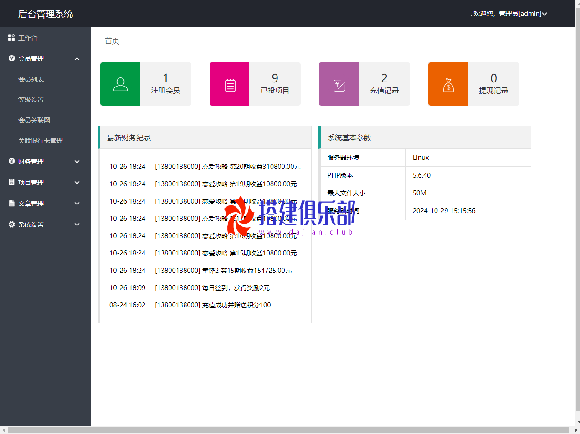The width and height of the screenshot is (580, 434).
Task: Click the 最新财务纪录 panel header
Action: coord(205,138)
